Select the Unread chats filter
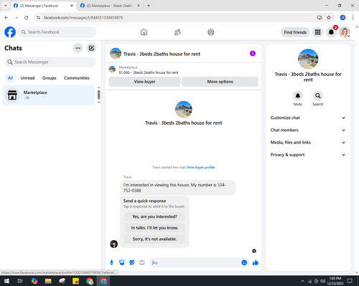Viewport: 359px width, 286px height. pos(27,78)
